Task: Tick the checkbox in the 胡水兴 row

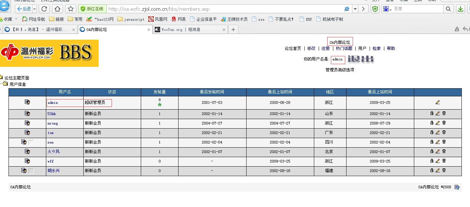Action: (x=31, y=171)
